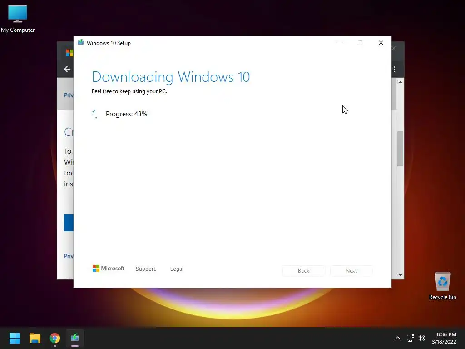The height and width of the screenshot is (349, 465).
Task: Click the spinning progress indicator
Action: (x=94, y=114)
